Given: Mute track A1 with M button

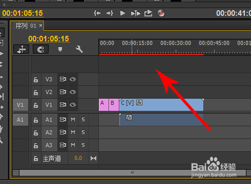Looking at the screenshot, I should pyautogui.click(x=73, y=120).
